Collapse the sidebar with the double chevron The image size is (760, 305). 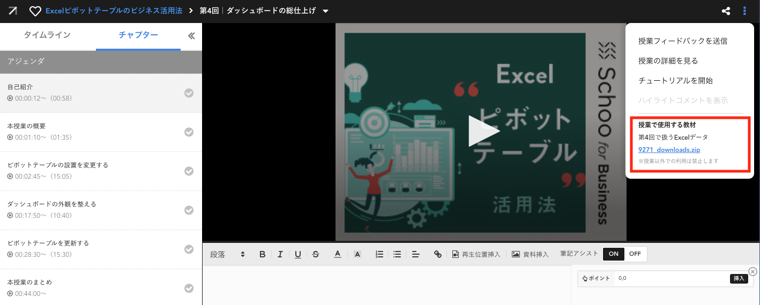point(191,36)
